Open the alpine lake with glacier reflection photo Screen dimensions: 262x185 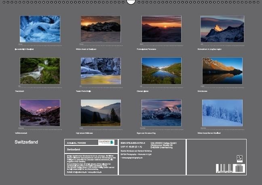click(161, 71)
